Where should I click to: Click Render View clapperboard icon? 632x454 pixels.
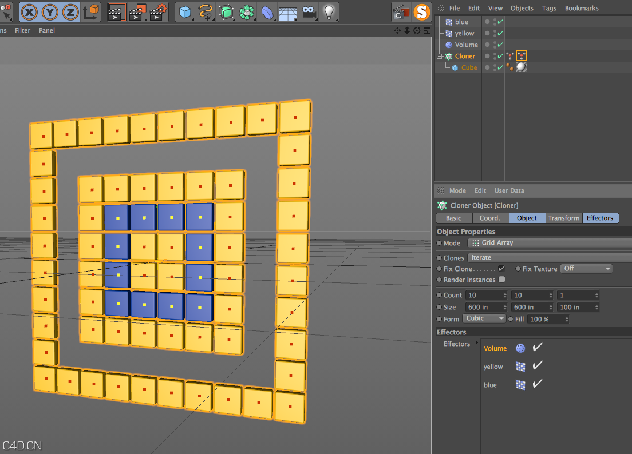pos(117,12)
